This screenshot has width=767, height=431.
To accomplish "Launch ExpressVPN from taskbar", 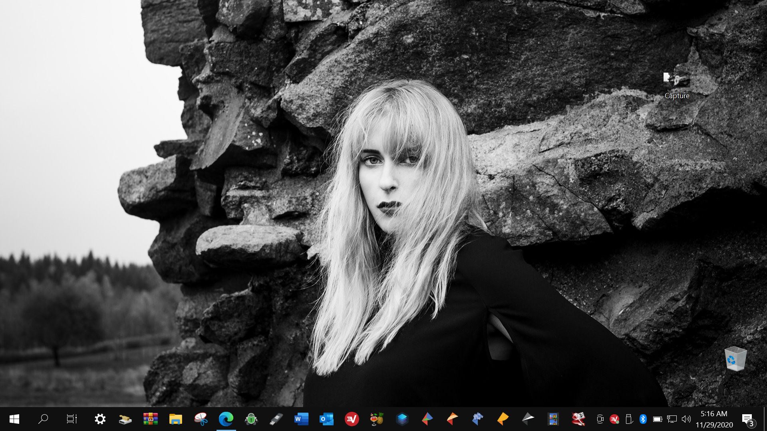I will click(352, 419).
